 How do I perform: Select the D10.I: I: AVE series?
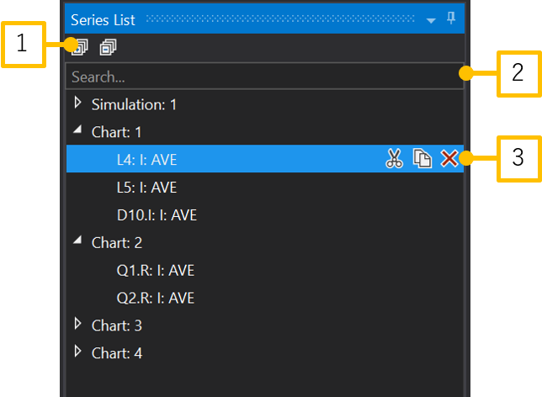(x=157, y=214)
